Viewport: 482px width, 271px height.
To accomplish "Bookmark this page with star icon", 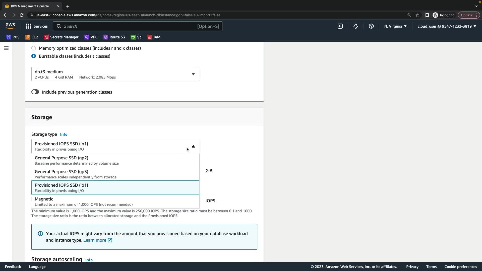I will (417, 15).
